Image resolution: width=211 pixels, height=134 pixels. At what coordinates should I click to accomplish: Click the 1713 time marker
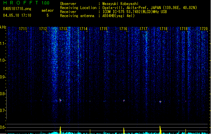pyautogui.click(x=63, y=29)
